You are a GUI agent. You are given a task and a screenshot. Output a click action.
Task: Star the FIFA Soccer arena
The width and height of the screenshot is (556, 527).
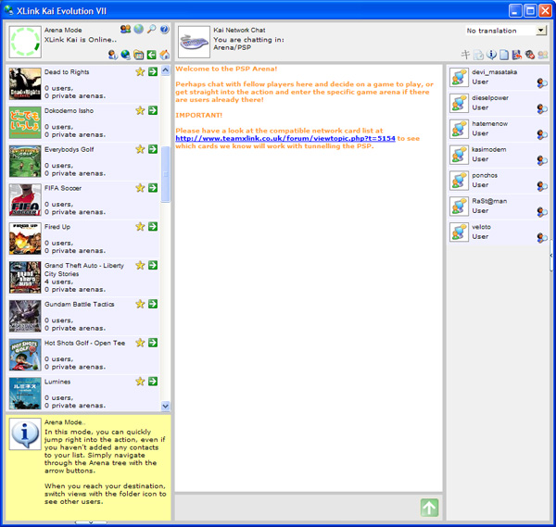click(x=140, y=187)
